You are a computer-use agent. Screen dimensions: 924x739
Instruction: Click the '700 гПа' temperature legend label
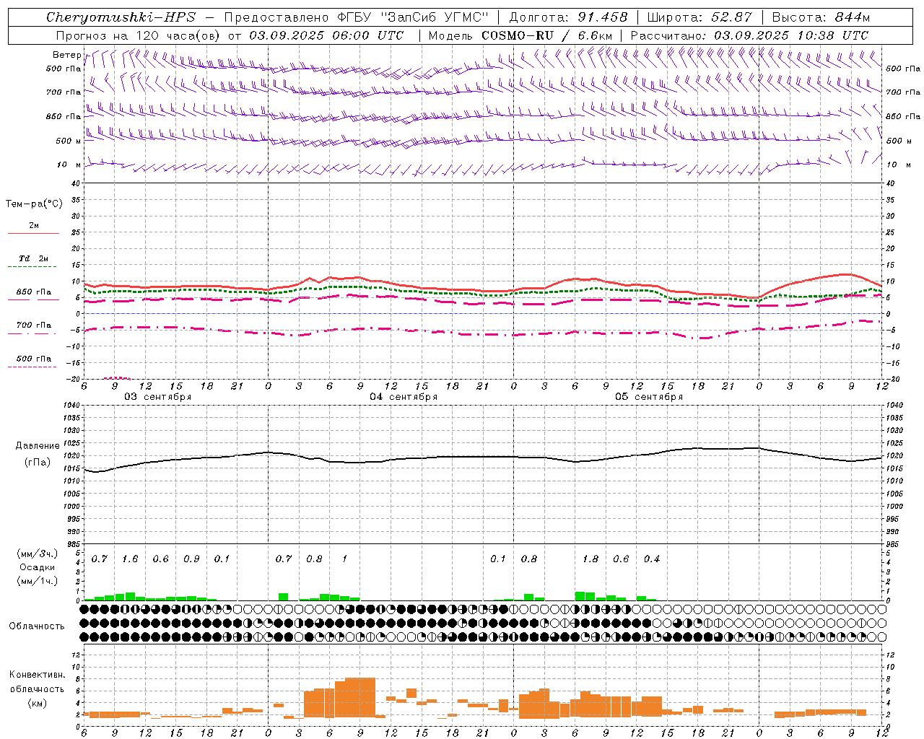pyautogui.click(x=34, y=325)
